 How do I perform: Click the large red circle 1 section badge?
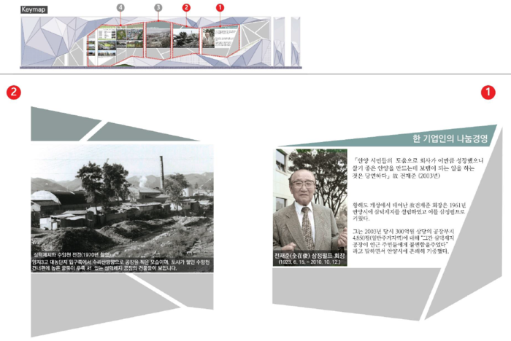[x=488, y=93]
